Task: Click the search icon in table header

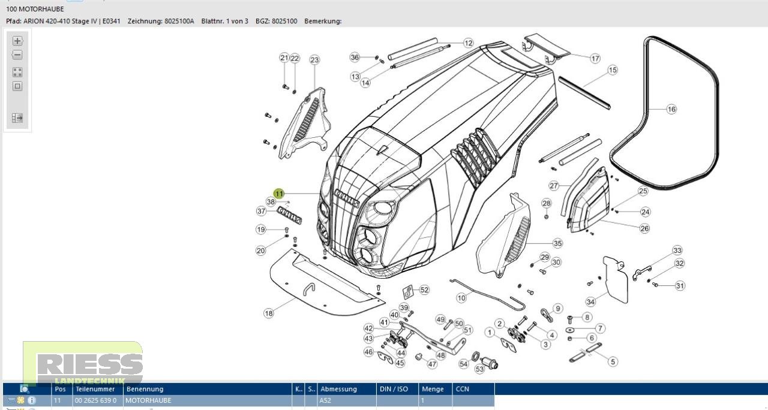Action: [x=25, y=389]
